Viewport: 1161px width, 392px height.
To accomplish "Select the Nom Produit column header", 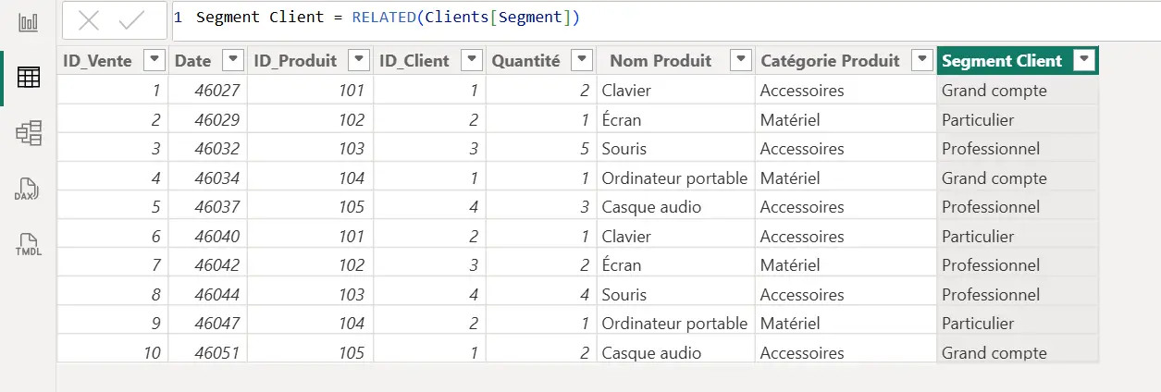I will click(x=661, y=61).
